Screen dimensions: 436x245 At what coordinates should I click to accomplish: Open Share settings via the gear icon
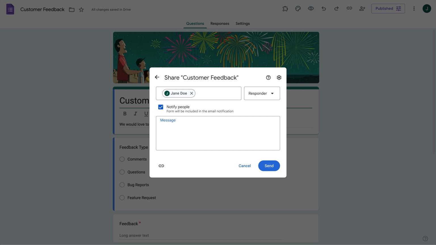279,77
